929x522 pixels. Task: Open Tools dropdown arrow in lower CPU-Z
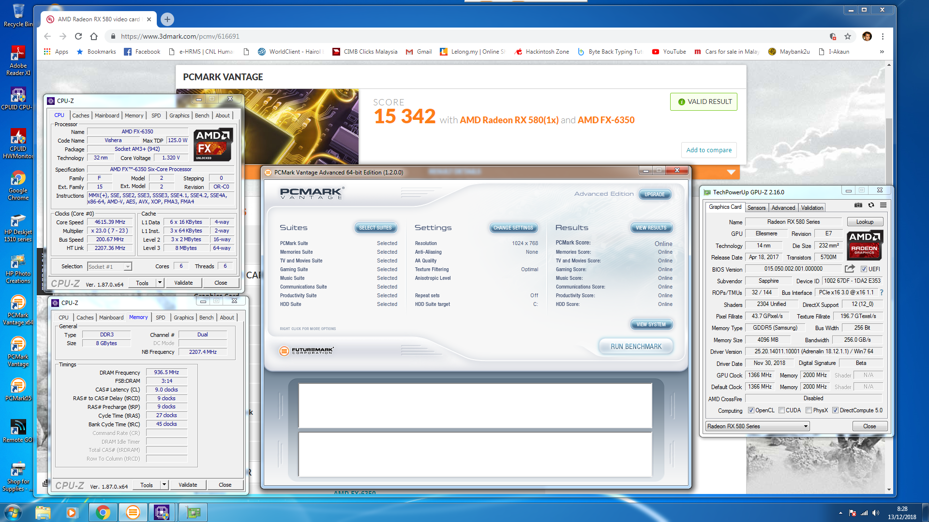pyautogui.click(x=164, y=485)
